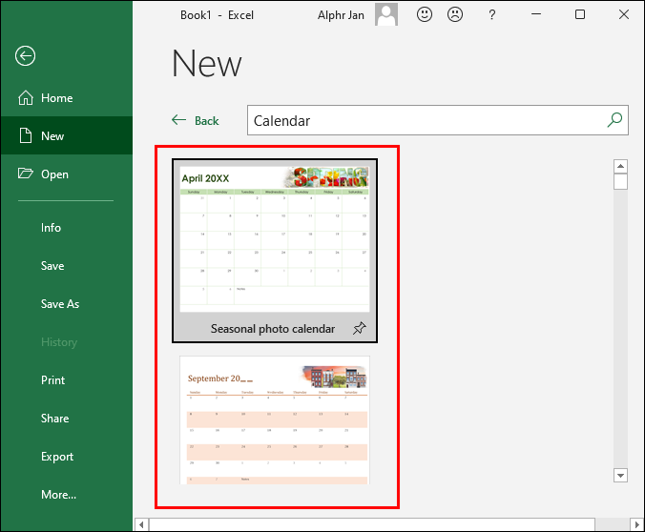This screenshot has height=532, width=645.
Task: Click the Home house icon
Action: coord(26,97)
